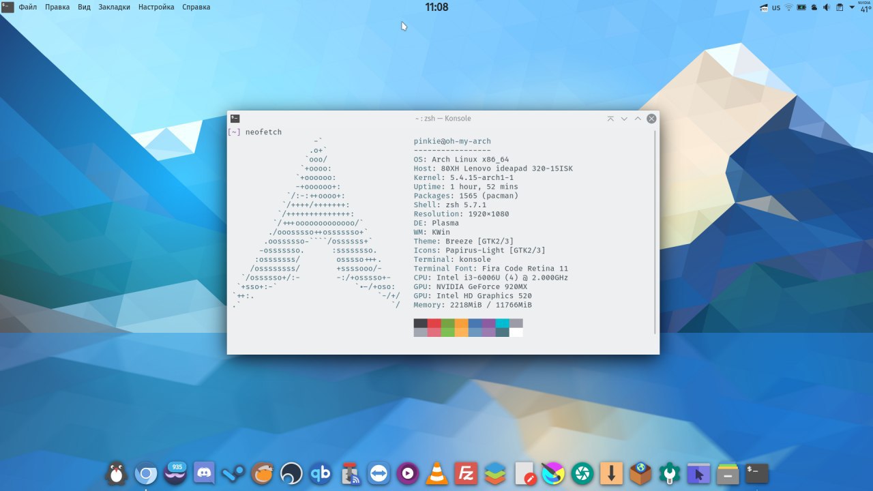Viewport: 873px width, 491px height.
Task: Launch the colorful paint app icon in dock
Action: click(x=553, y=473)
